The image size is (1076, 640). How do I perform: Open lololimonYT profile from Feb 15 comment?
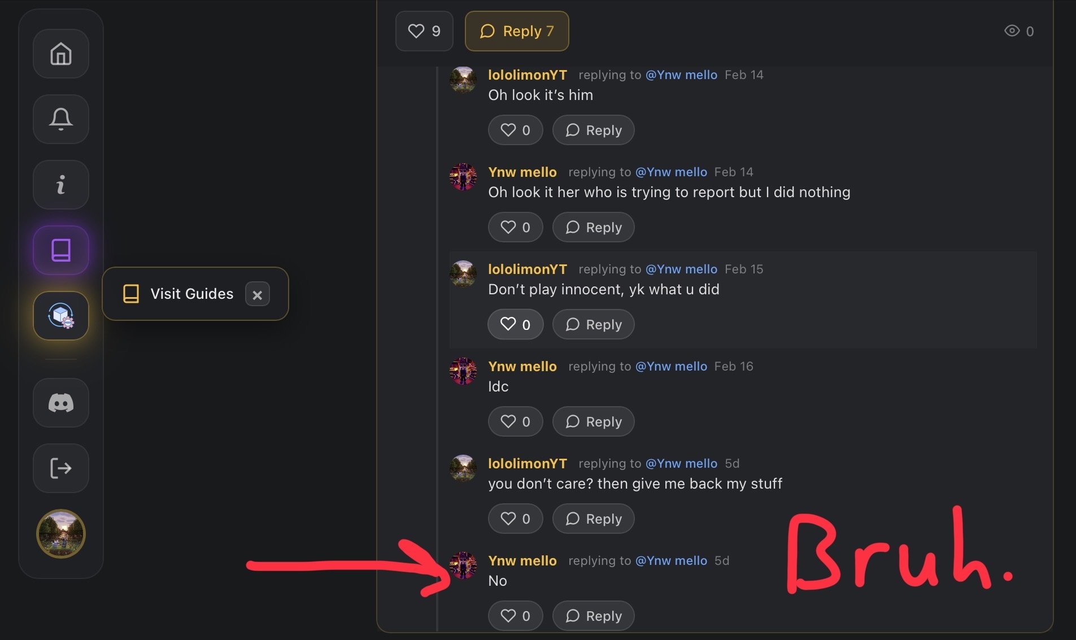click(x=527, y=269)
